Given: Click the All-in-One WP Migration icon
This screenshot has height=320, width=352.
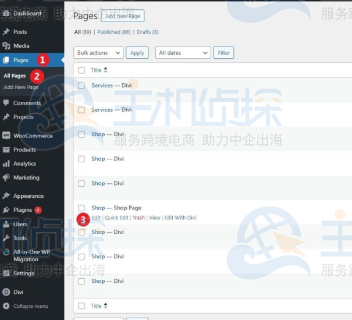Looking at the screenshot, I should pyautogui.click(x=6, y=252).
